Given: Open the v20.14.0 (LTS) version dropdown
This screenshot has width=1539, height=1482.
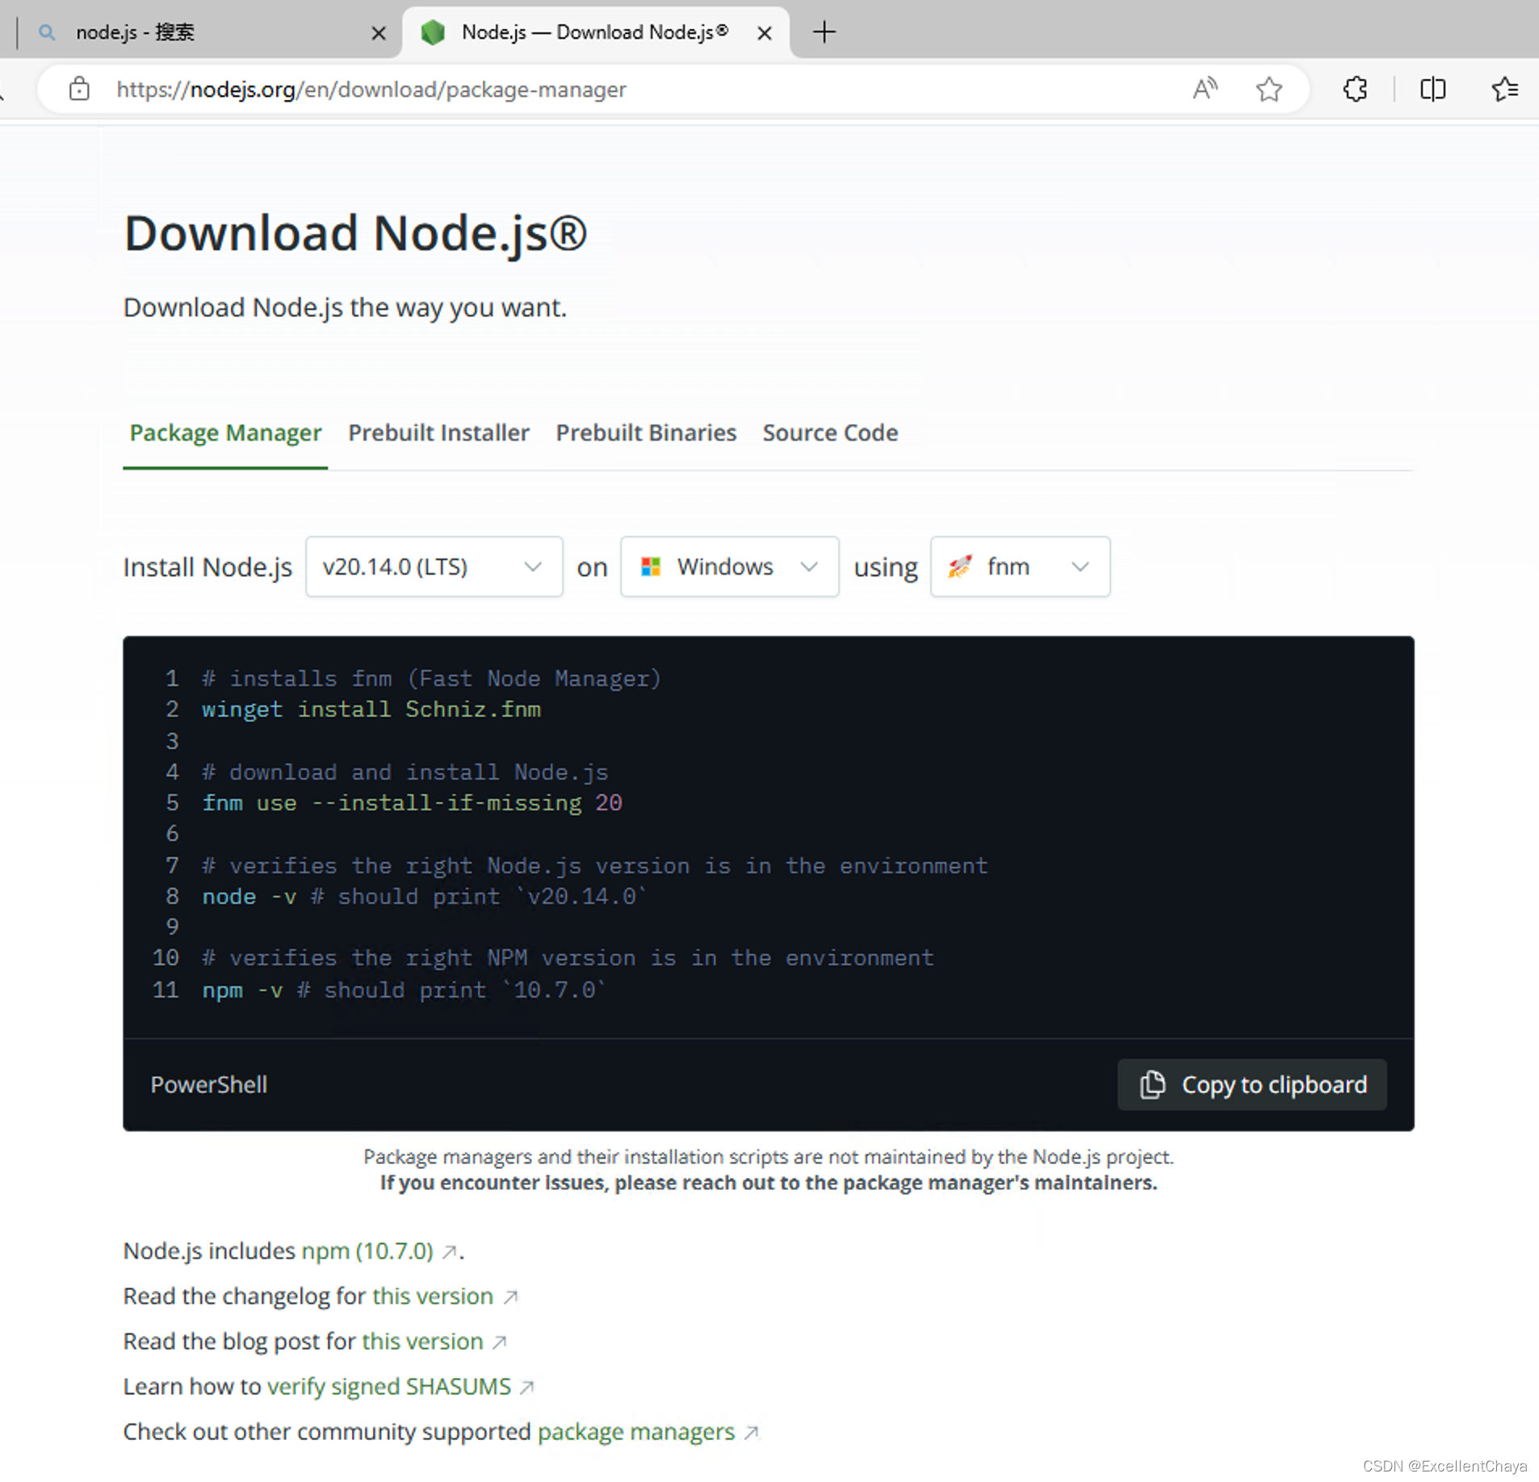Looking at the screenshot, I should click(x=434, y=567).
